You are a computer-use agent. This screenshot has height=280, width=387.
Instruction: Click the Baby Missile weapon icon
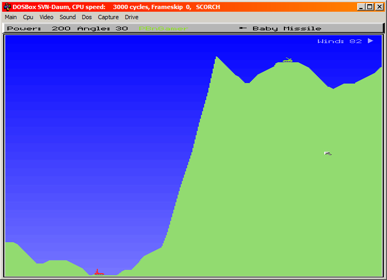click(x=243, y=28)
